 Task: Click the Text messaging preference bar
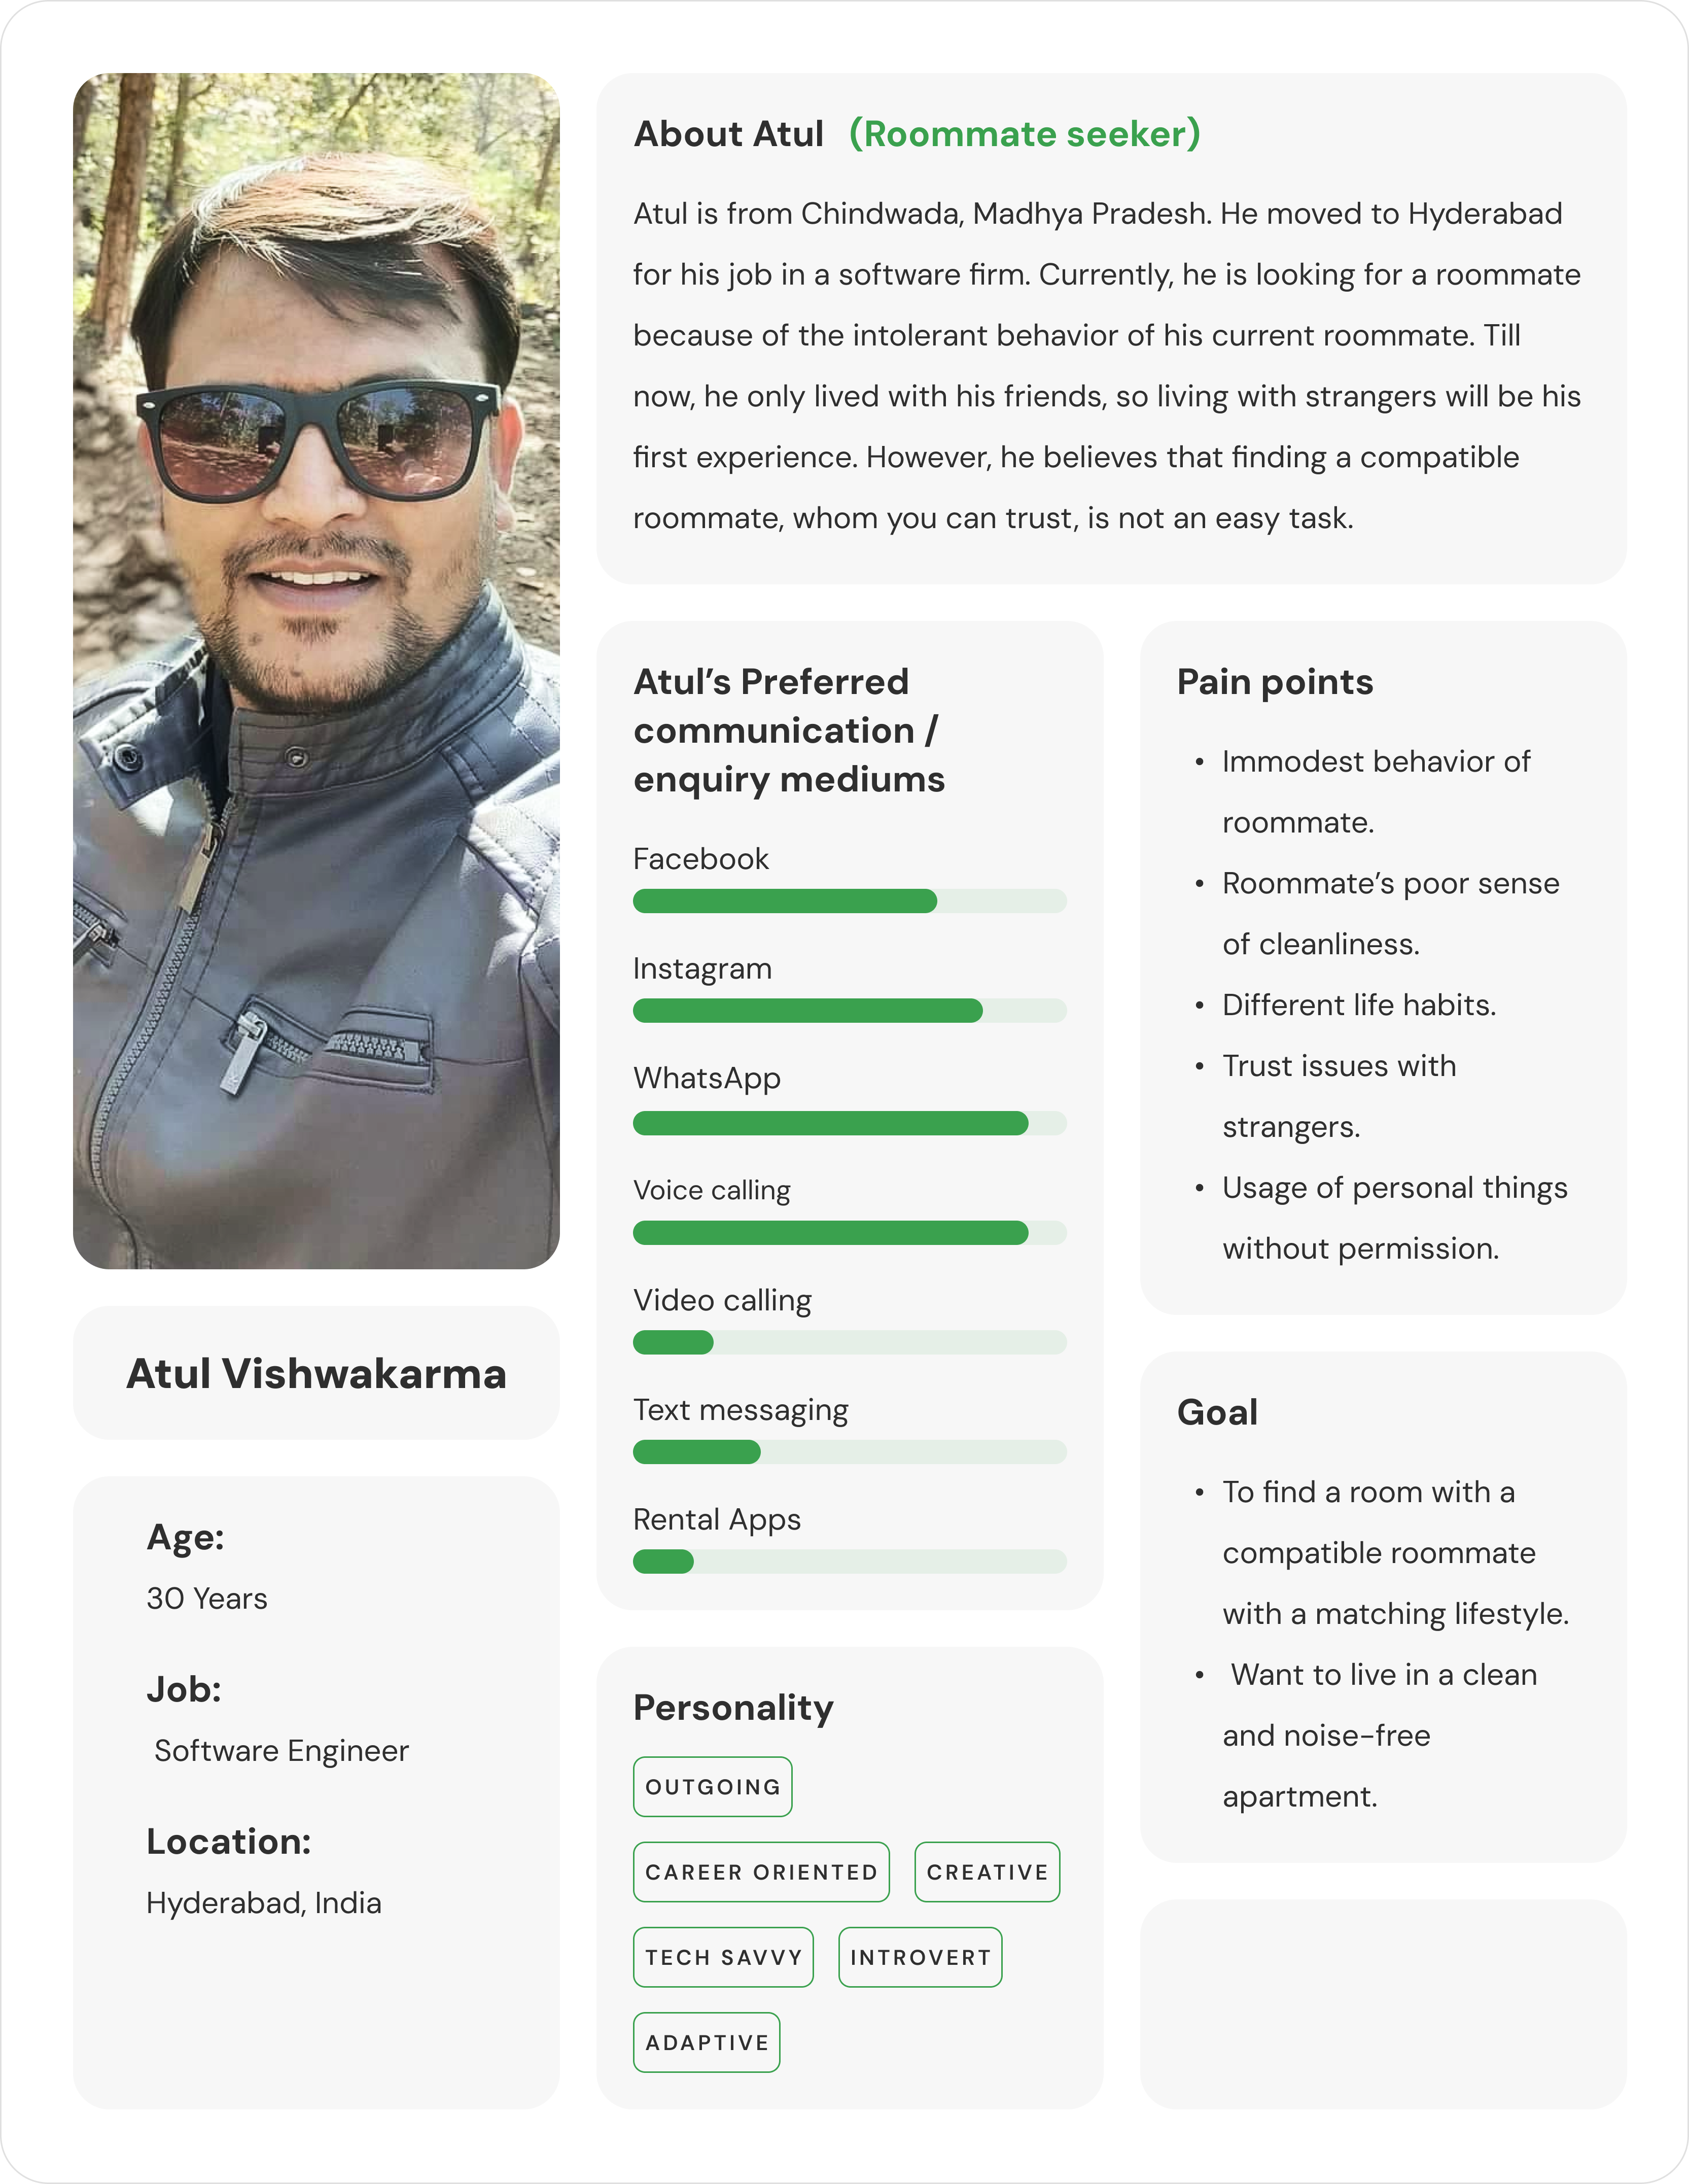[x=849, y=1452]
